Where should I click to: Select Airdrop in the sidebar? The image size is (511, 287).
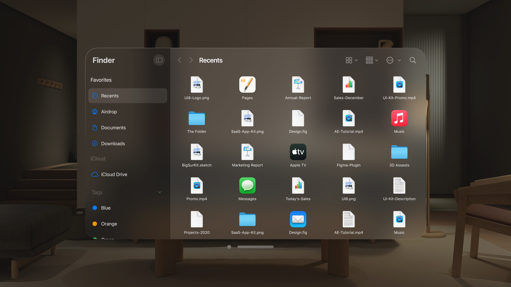[109, 112]
